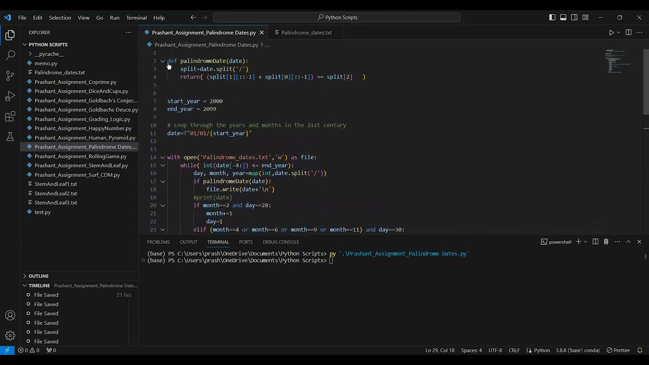Run Python file with the play button

point(611,32)
